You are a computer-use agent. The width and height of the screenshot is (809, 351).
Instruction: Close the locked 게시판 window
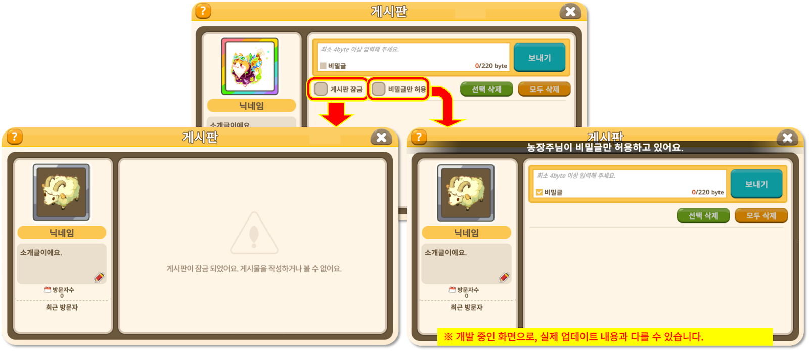click(381, 137)
